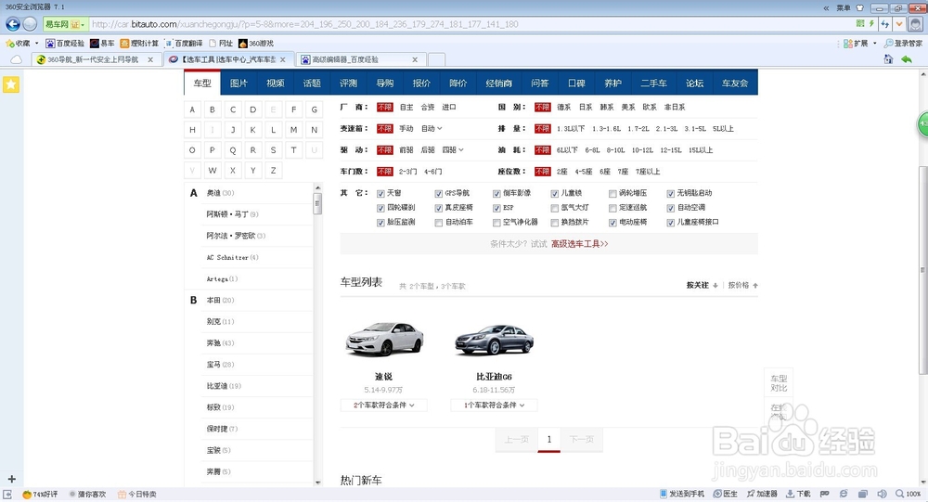Viewport: 928px width, 502px height.
Task: Open the 菜单 browser menu
Action: point(844,7)
